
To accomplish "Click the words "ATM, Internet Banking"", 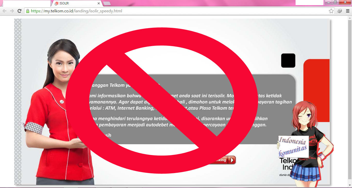I will (129, 108).
